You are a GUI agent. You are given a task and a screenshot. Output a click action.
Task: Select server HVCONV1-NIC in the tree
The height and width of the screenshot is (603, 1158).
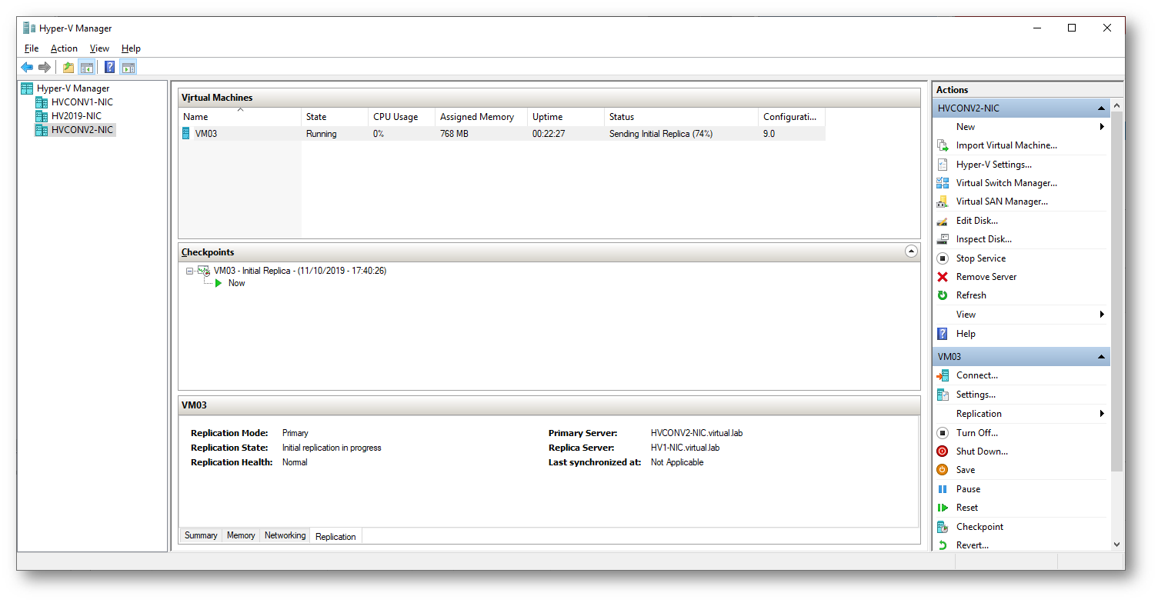[82, 102]
